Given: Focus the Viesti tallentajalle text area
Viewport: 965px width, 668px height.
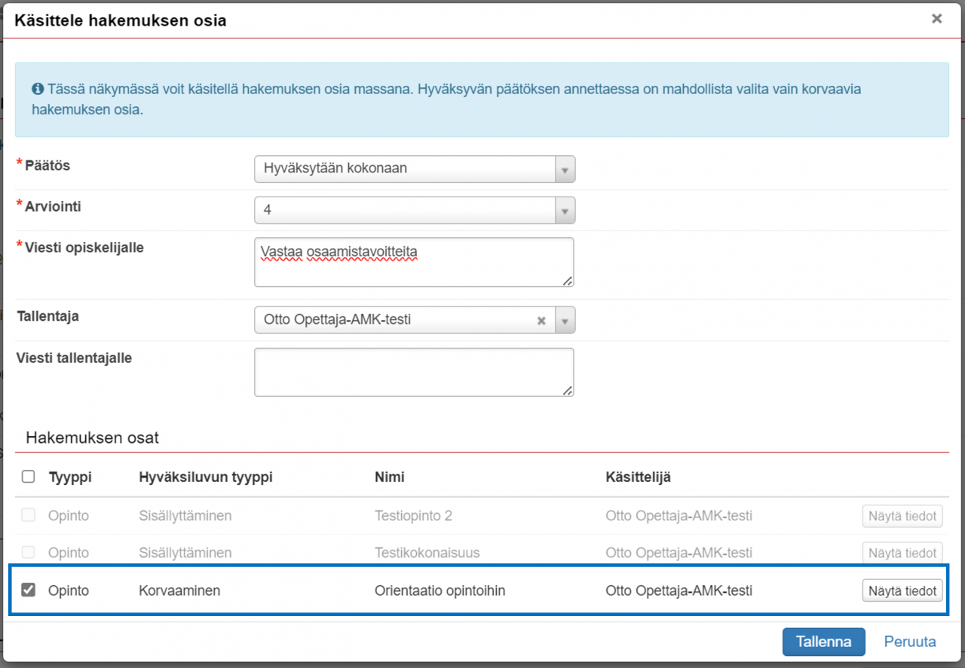Looking at the screenshot, I should point(414,372).
